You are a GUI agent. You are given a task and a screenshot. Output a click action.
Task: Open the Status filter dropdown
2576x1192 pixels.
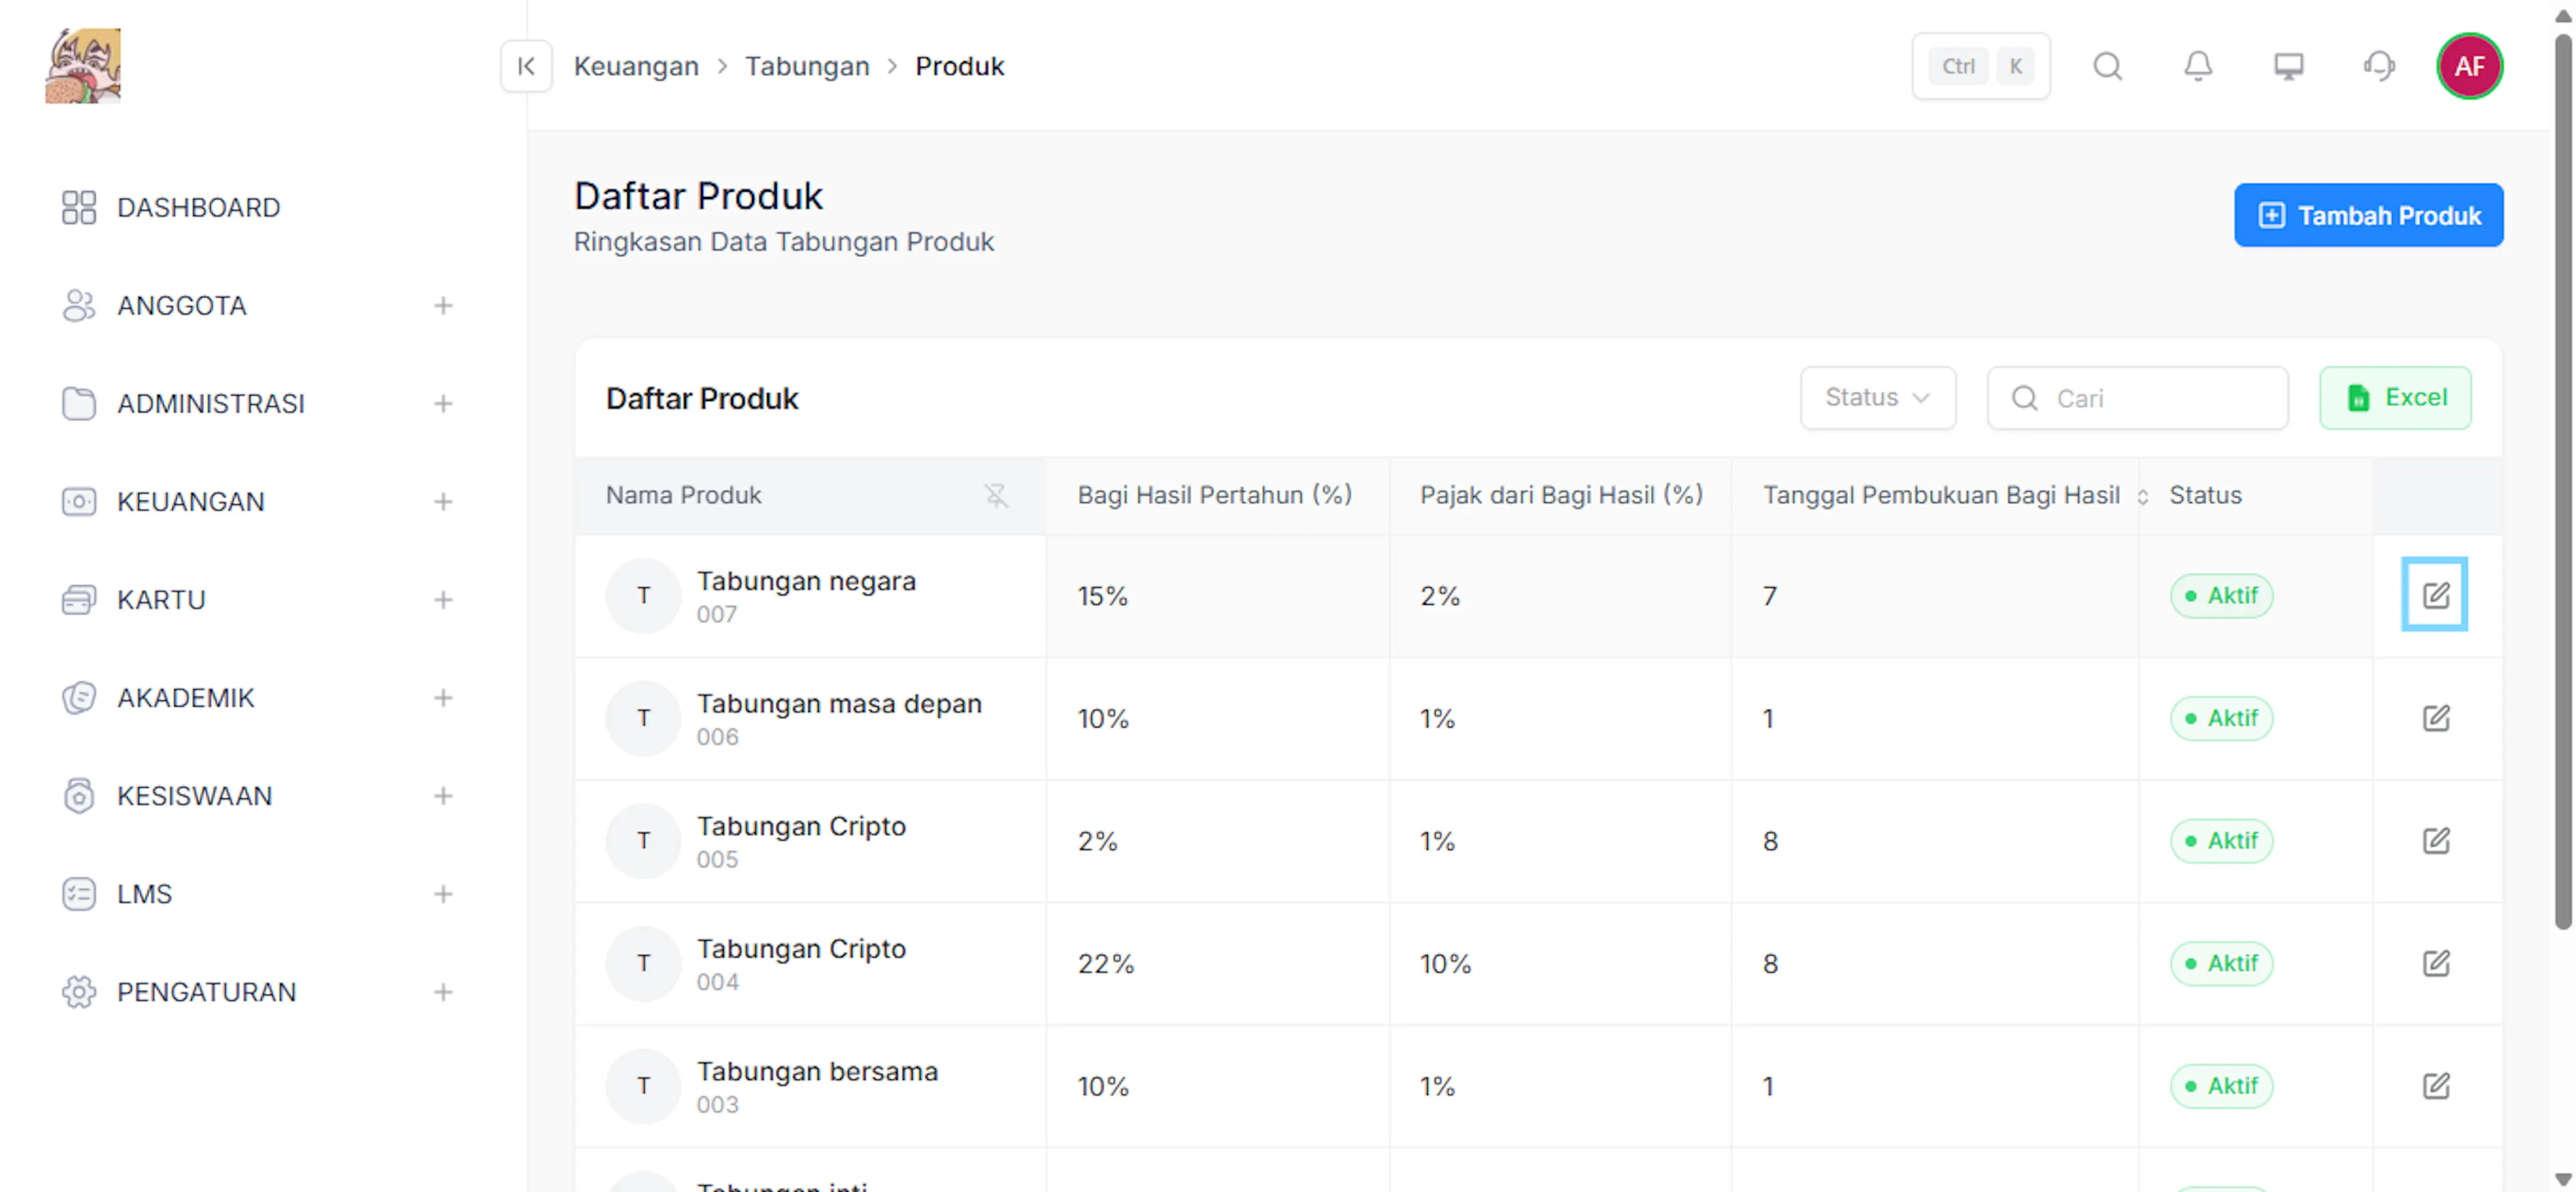(x=1877, y=398)
